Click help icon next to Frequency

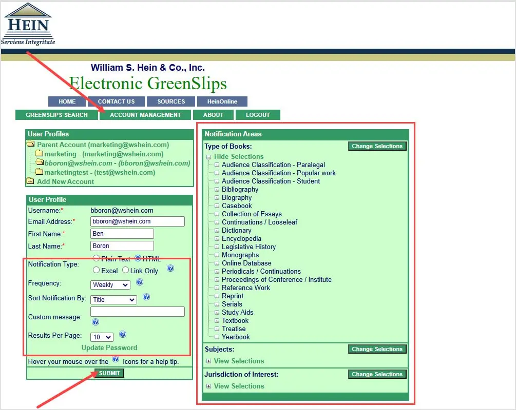[139, 282]
